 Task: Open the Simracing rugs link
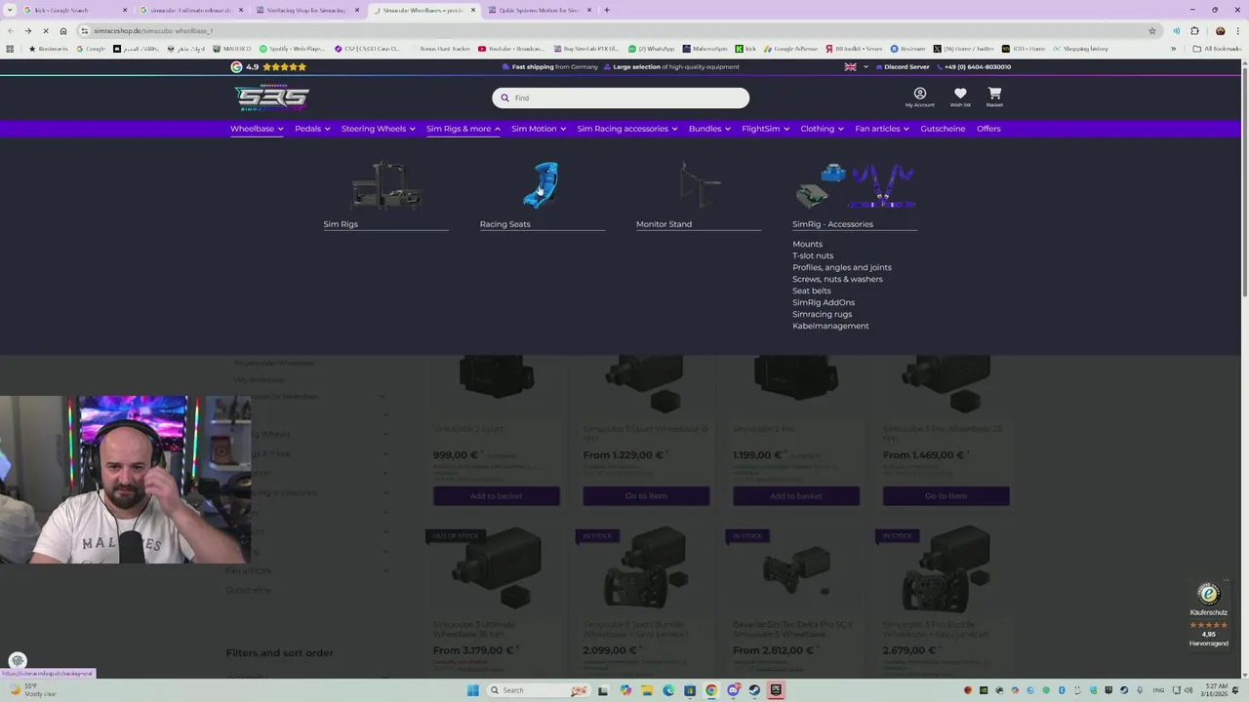click(x=822, y=314)
